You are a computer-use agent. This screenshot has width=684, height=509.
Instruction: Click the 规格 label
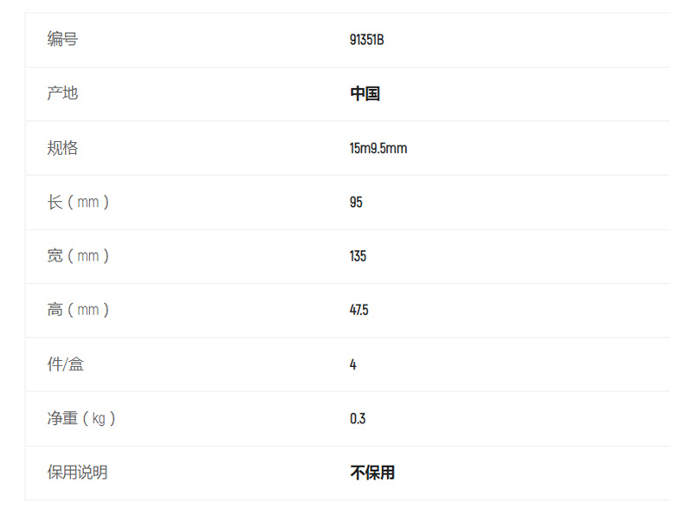[x=62, y=148]
